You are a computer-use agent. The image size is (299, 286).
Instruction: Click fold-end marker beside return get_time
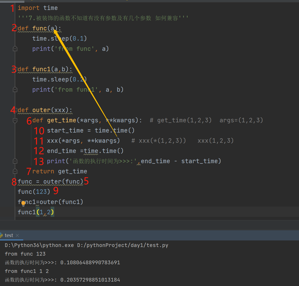click(15, 171)
